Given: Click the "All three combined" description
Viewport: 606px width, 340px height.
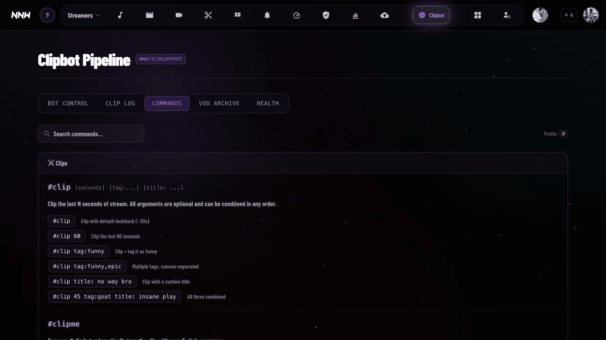Looking at the screenshot, I should click(206, 297).
